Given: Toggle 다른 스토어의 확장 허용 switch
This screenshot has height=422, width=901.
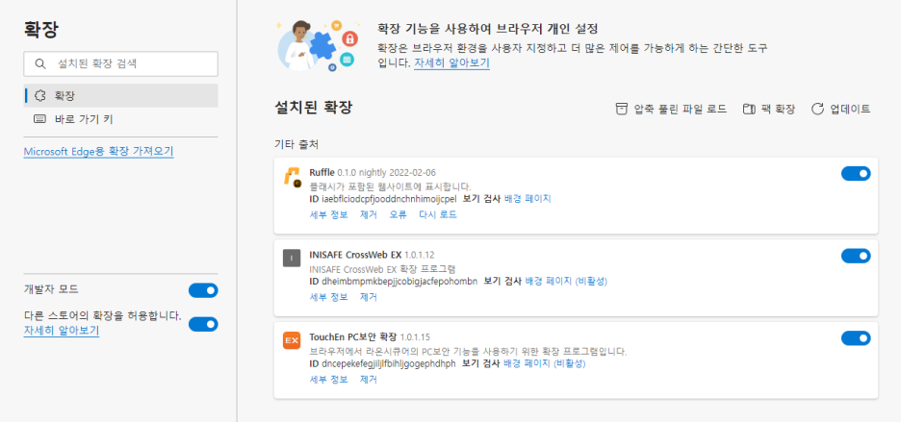Looking at the screenshot, I should [203, 324].
